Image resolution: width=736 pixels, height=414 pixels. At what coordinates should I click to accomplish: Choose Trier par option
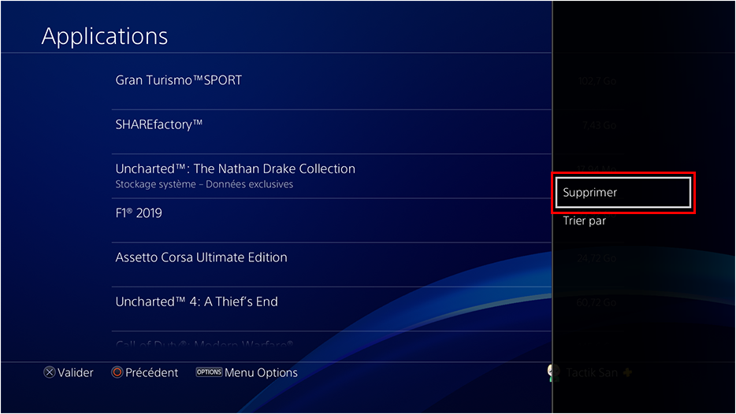[585, 221]
